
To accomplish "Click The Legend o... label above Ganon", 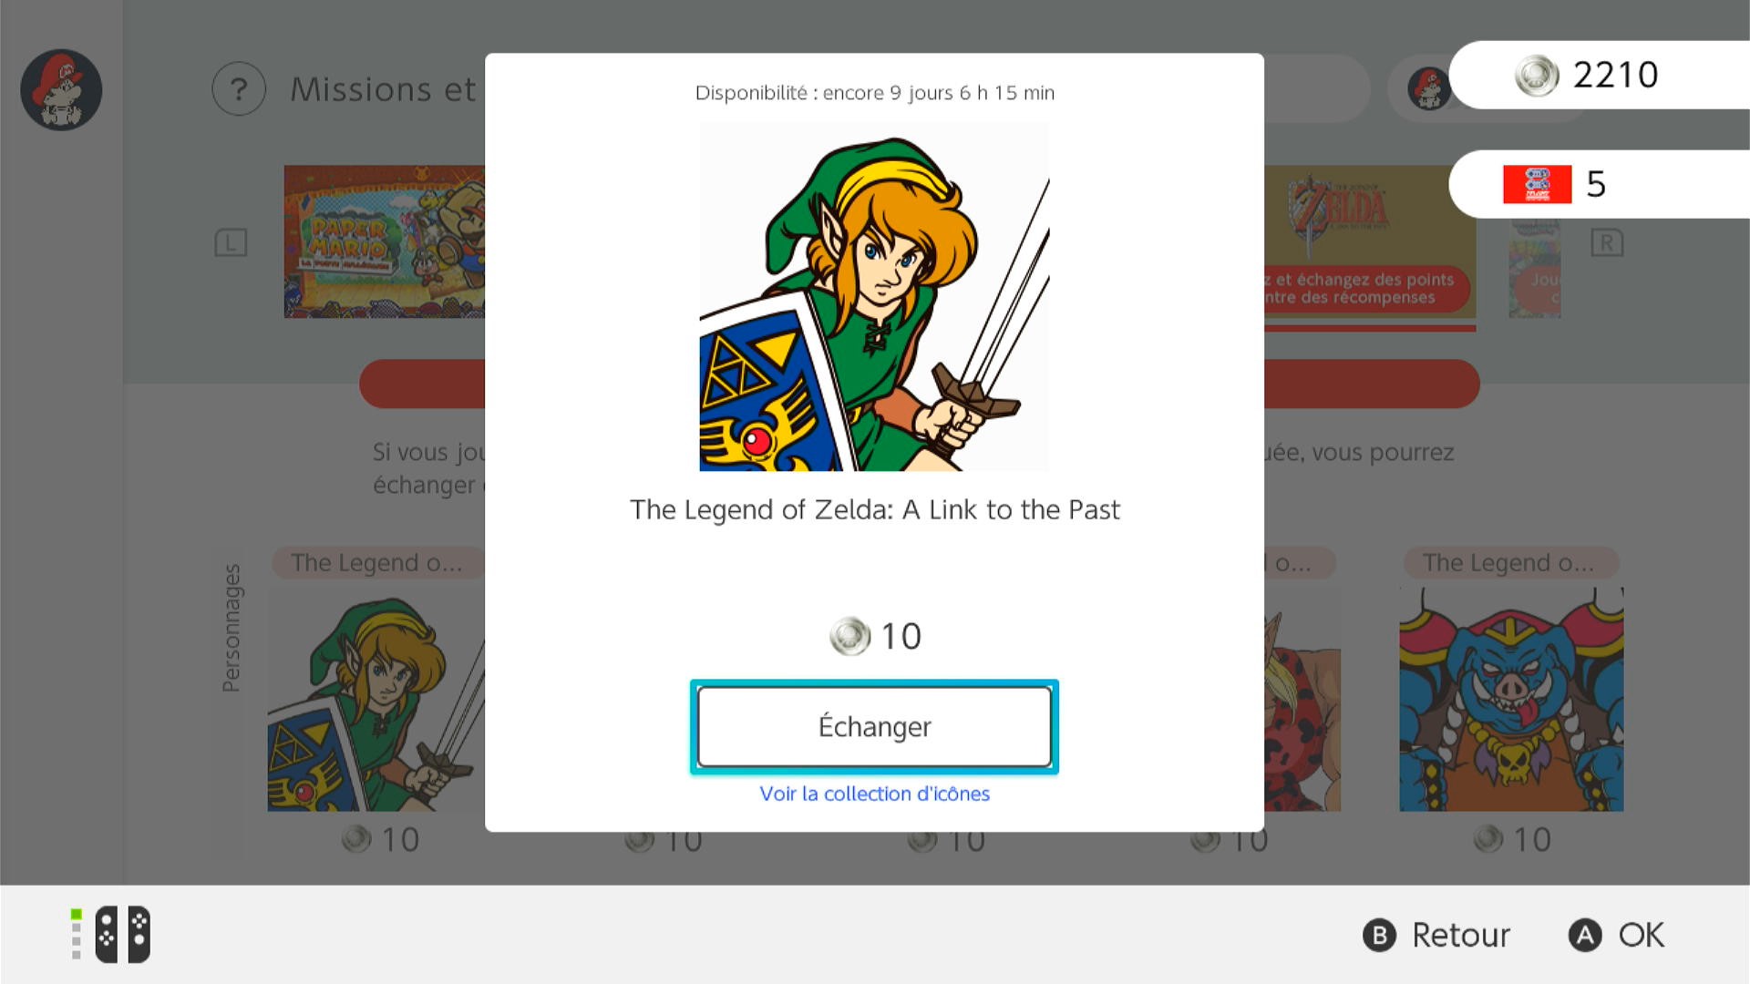I will click(x=1510, y=563).
